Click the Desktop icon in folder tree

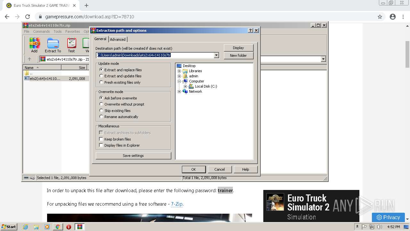[x=179, y=66]
